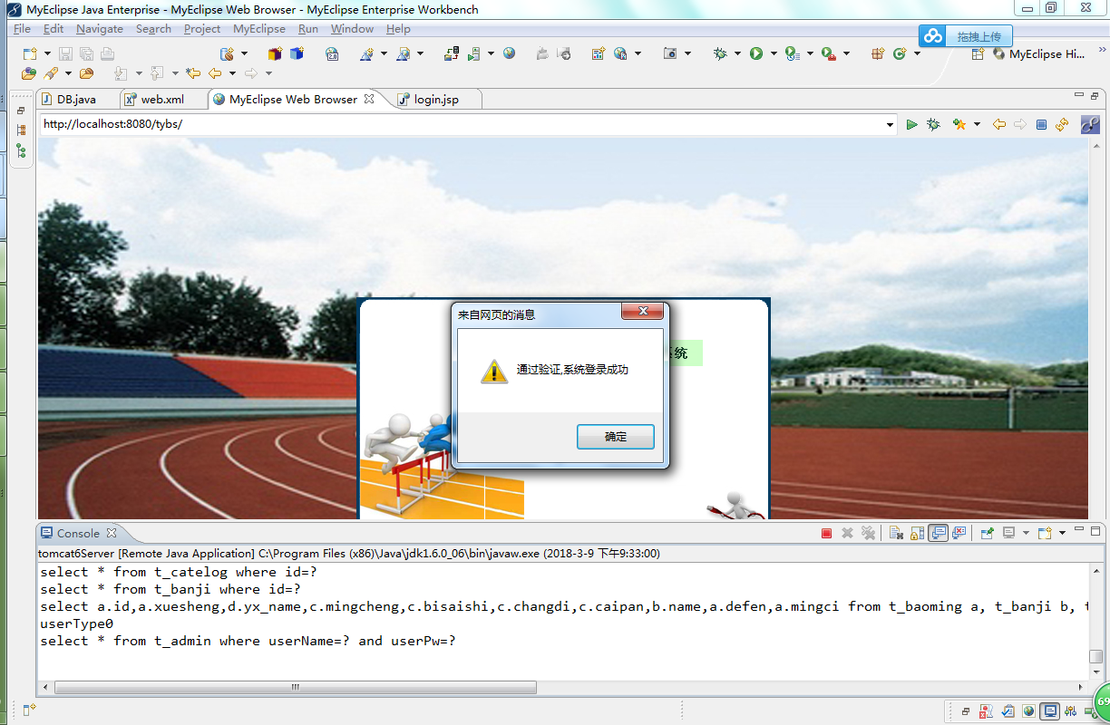Open the Open Console dropdown arrow
The width and height of the screenshot is (1110, 725).
[1062, 533]
